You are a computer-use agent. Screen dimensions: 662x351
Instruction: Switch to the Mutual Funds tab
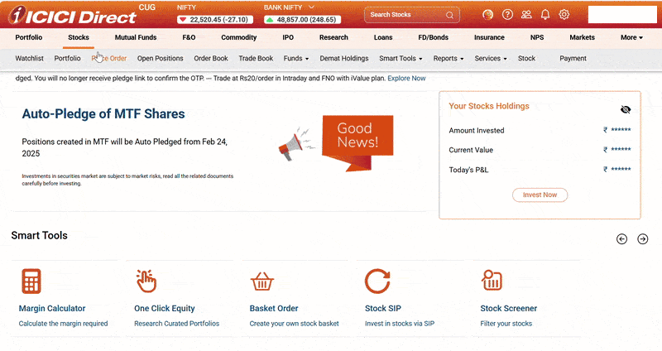pyautogui.click(x=136, y=37)
